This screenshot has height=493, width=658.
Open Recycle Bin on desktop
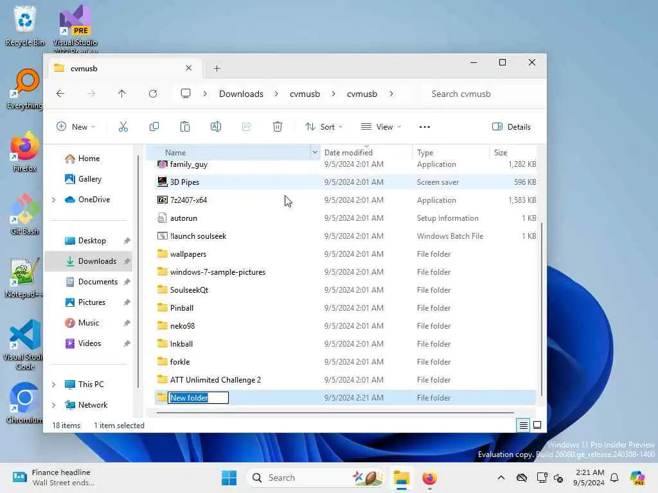click(25, 26)
